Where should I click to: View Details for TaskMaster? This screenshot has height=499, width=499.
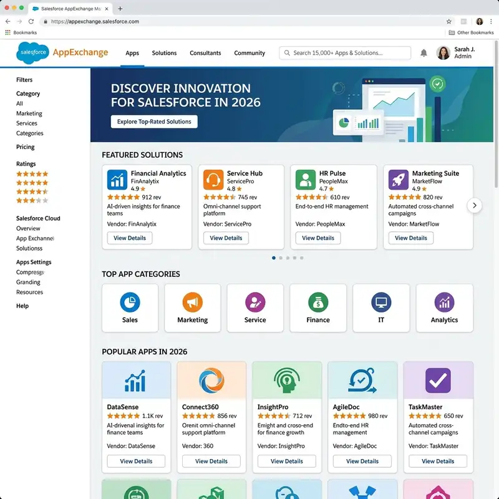(438, 461)
